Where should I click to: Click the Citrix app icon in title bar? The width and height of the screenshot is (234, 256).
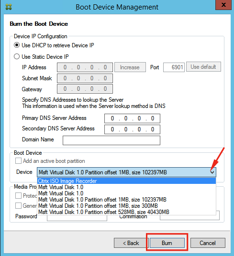pos(9,7)
